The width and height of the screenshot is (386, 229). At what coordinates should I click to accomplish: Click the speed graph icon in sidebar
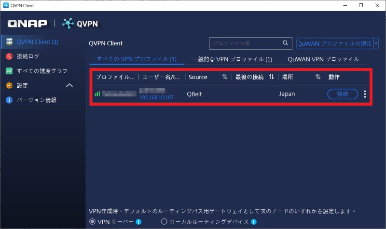pyautogui.click(x=9, y=71)
